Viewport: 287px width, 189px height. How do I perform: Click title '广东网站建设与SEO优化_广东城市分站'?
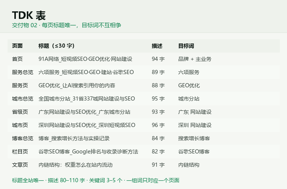click(x=84, y=112)
